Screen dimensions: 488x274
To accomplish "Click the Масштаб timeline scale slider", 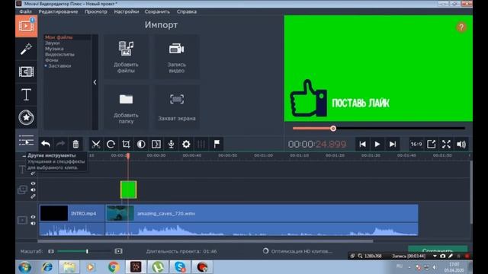I will 84,251.
